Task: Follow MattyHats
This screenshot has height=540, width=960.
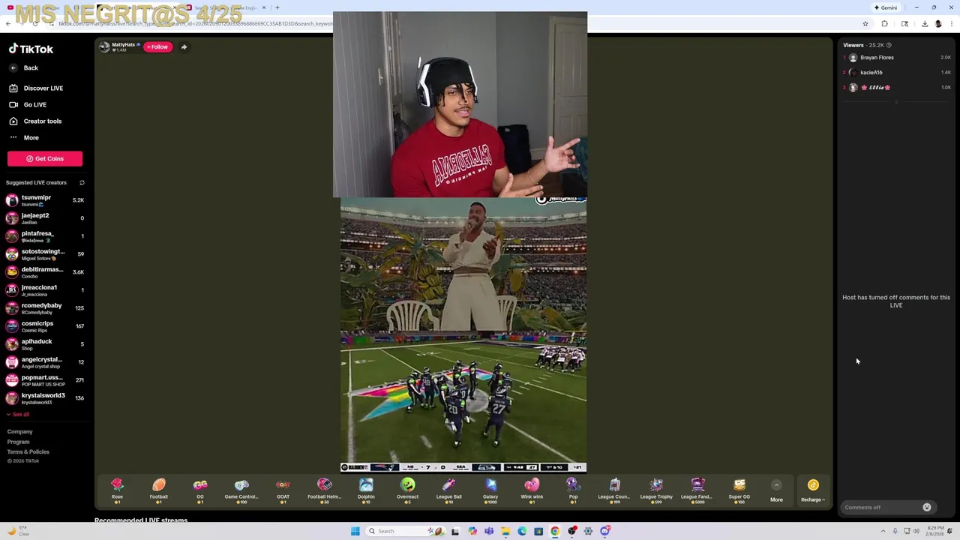Action: point(157,47)
